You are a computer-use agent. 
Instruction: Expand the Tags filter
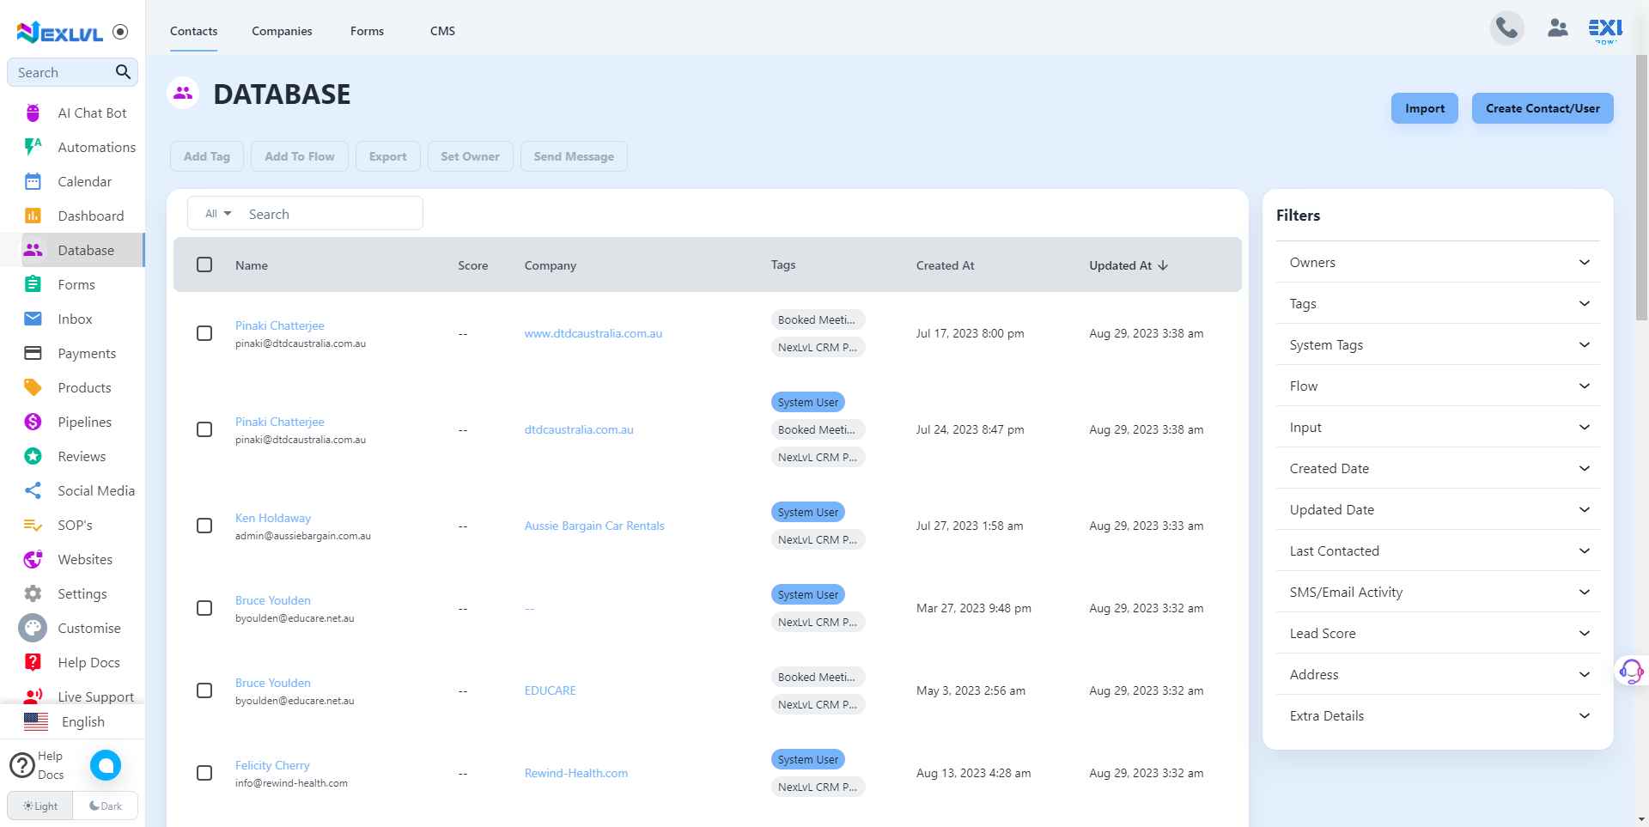(x=1438, y=303)
